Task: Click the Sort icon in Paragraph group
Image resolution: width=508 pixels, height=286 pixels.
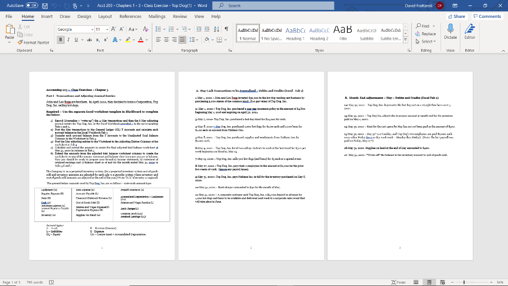Action: pyautogui.click(x=216, y=29)
